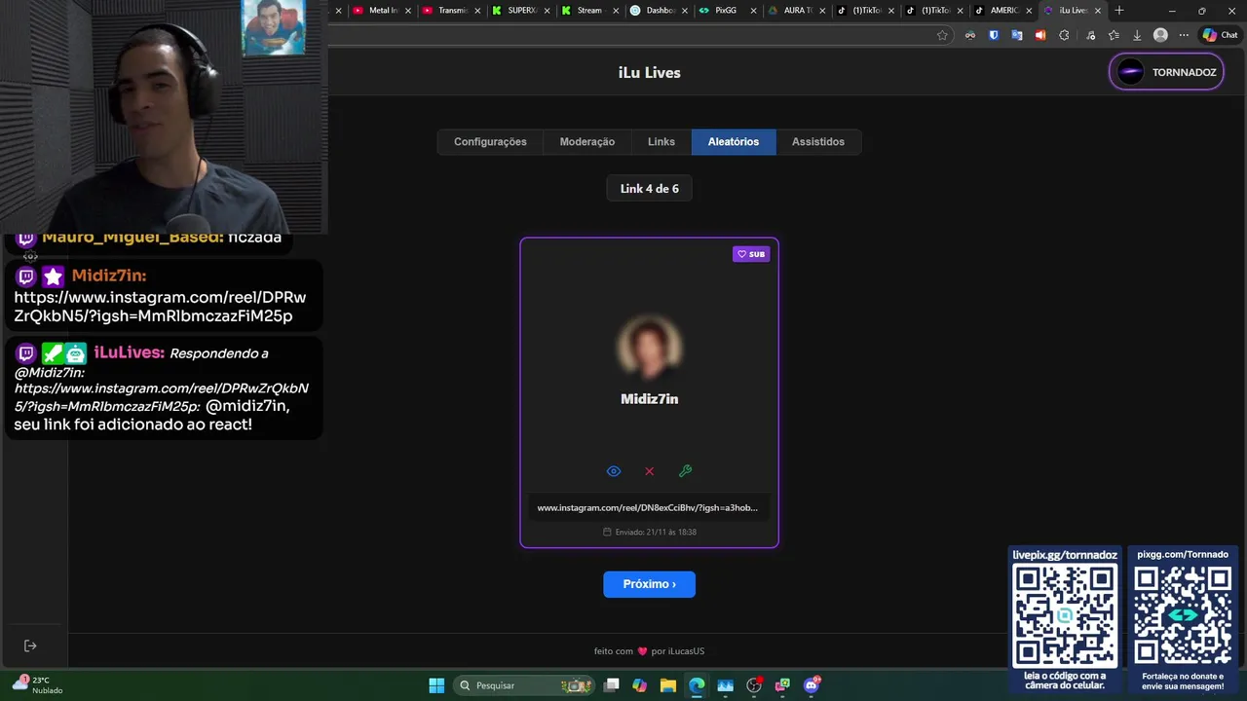
Task: Toggle visibility eye icon on Midiz7in card
Action: (614, 471)
